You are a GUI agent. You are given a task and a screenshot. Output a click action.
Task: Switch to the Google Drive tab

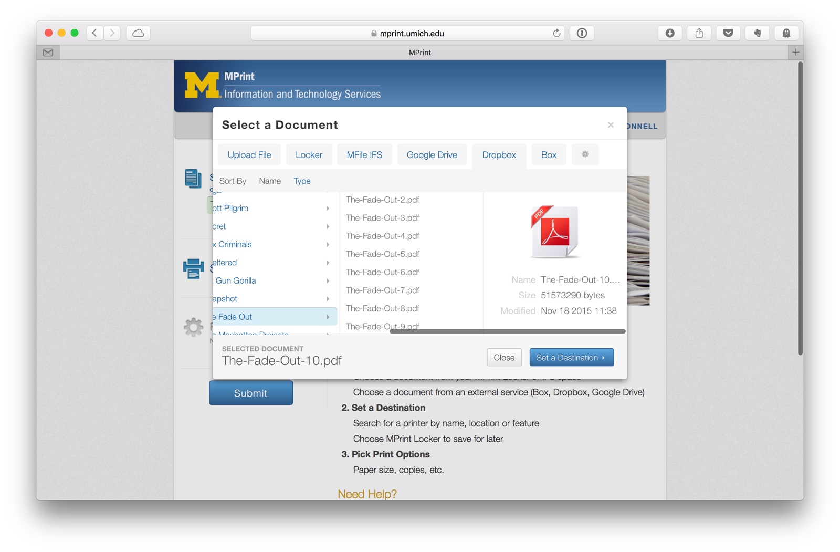[x=432, y=155]
